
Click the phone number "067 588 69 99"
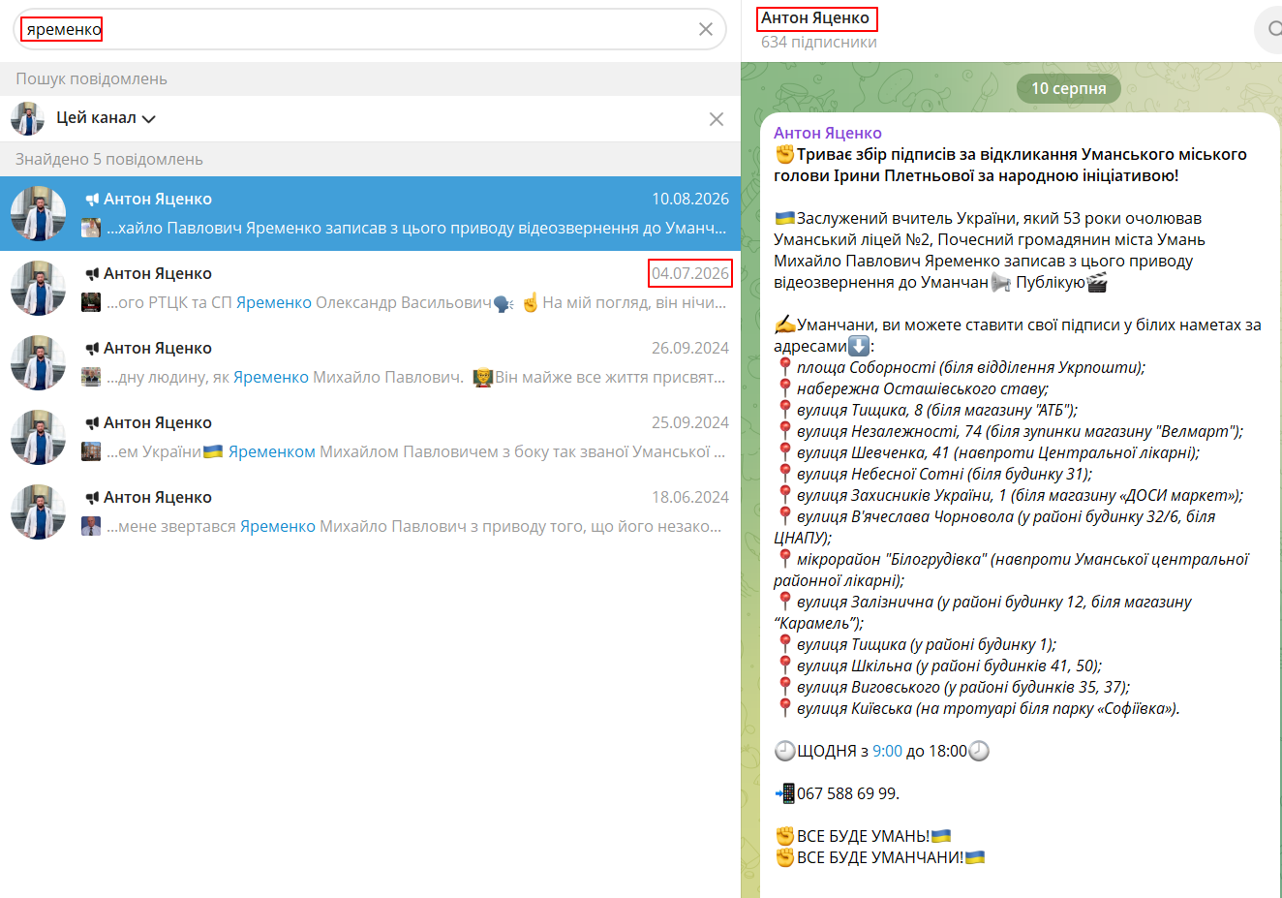pos(846,794)
